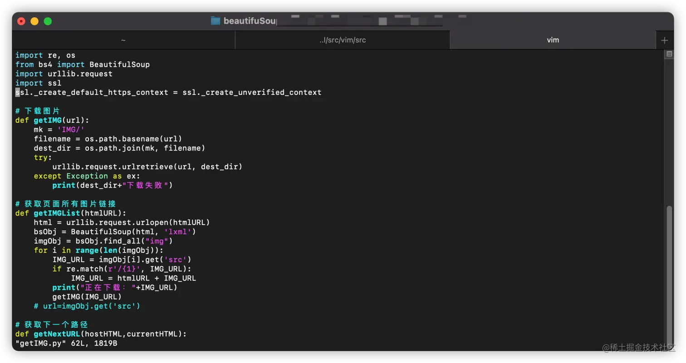The height and width of the screenshot is (363, 686).
Task: Click urllib.request.urlretrieve(url, dest_dir) line
Action: (x=147, y=167)
